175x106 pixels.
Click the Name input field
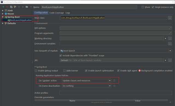(x=89, y=7)
